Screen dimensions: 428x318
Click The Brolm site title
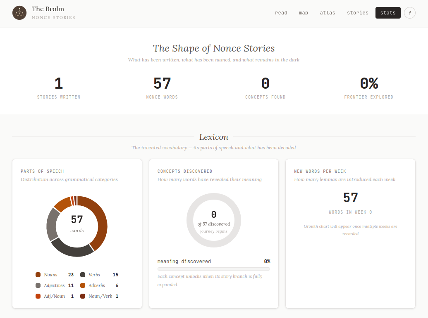(x=48, y=9)
